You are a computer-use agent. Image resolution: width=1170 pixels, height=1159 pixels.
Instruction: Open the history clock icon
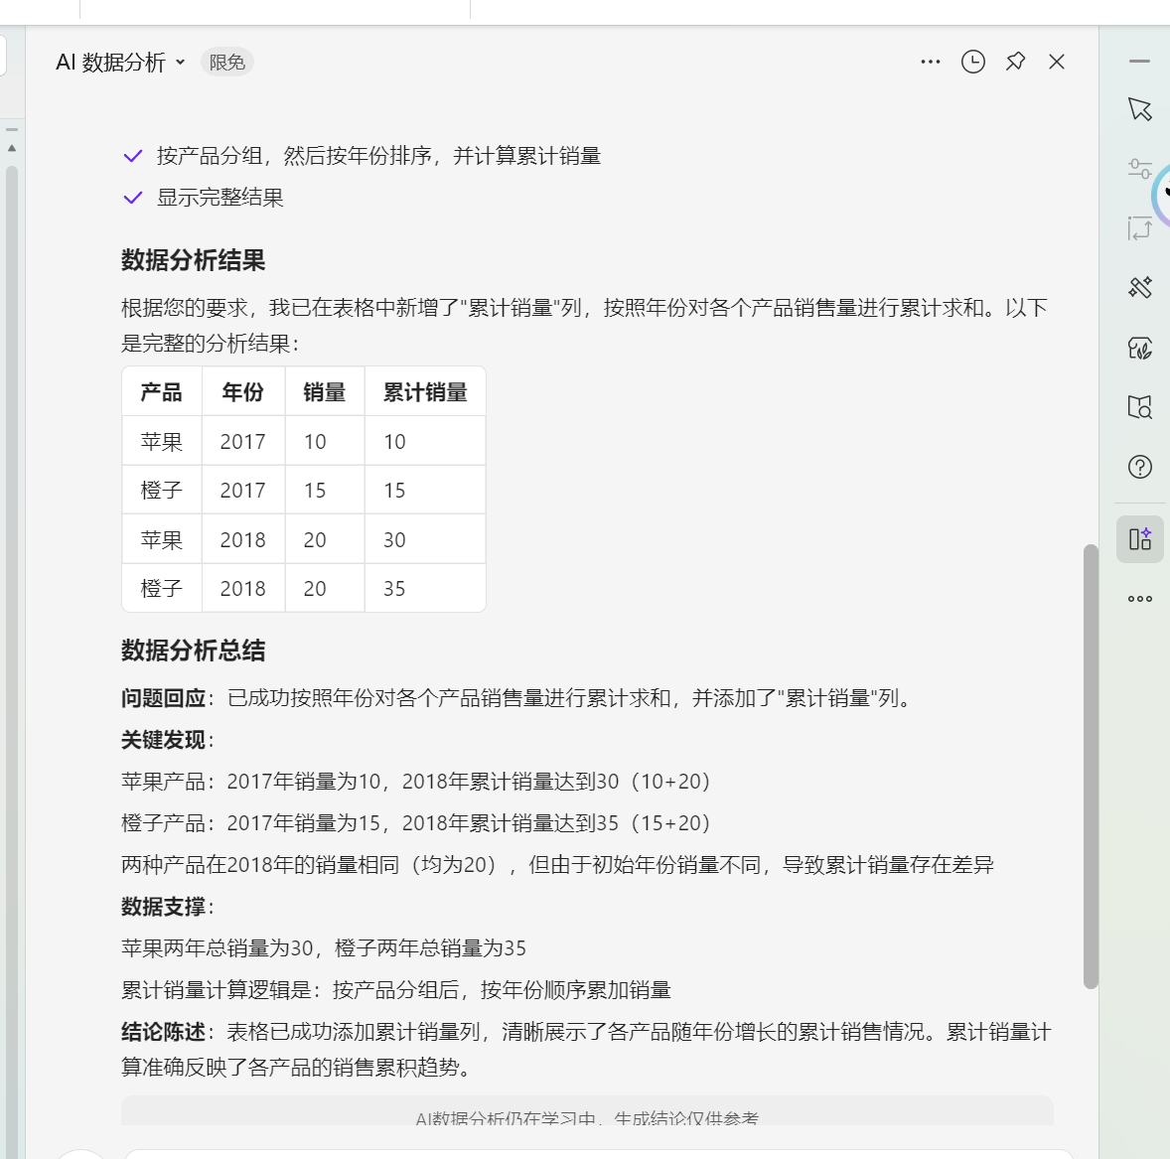coord(973,62)
